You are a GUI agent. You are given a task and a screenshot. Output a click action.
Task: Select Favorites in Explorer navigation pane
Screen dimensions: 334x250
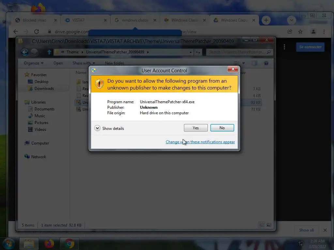click(x=39, y=75)
